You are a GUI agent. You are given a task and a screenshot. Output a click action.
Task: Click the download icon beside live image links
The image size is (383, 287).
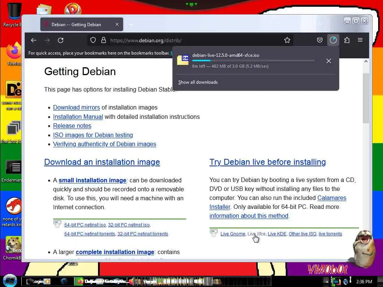click(214, 233)
